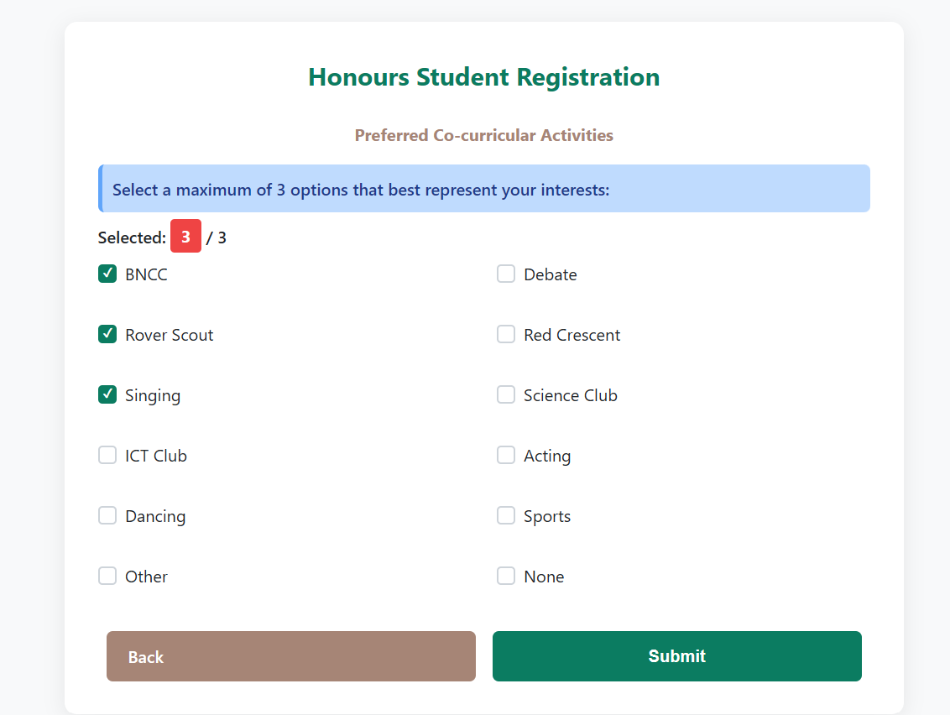Check the Red Crescent checkbox

506,334
